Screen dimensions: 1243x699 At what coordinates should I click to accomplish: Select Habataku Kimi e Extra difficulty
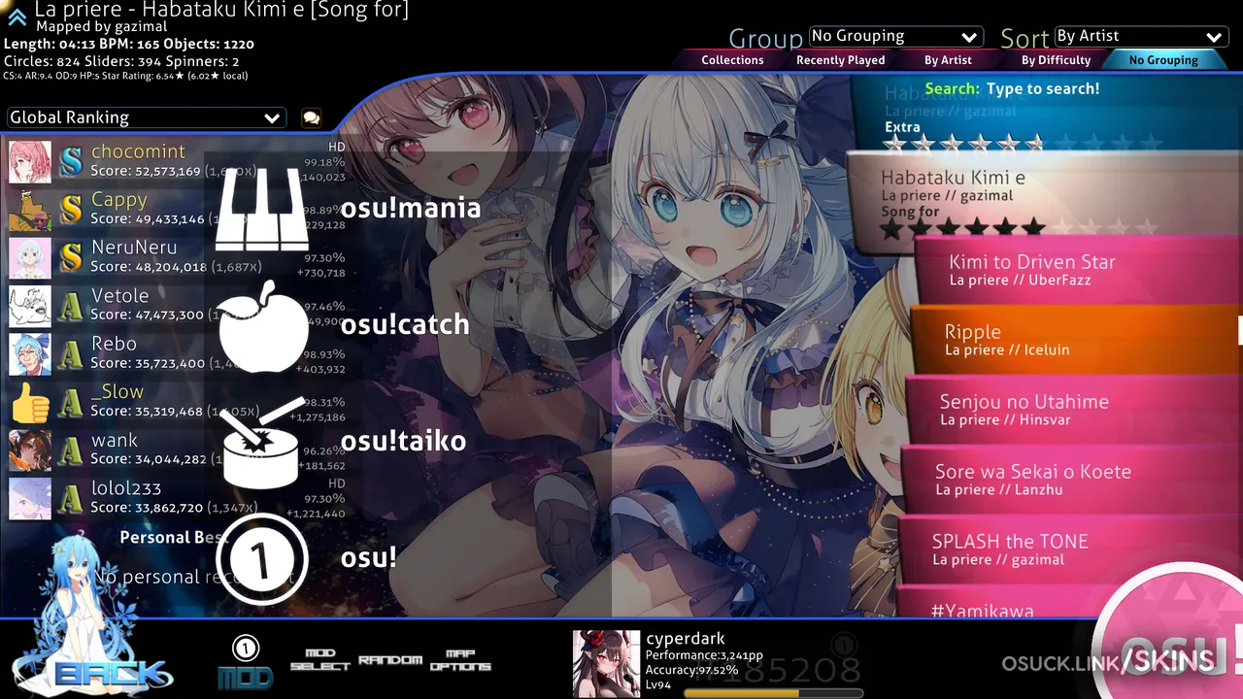point(1047,115)
